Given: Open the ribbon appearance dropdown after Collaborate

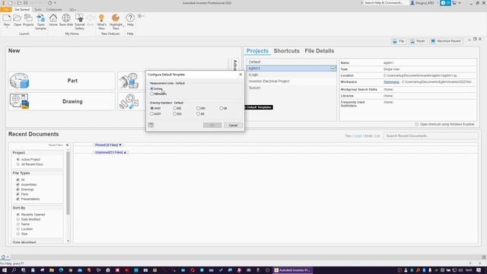Looking at the screenshot, I should click(x=72, y=10).
